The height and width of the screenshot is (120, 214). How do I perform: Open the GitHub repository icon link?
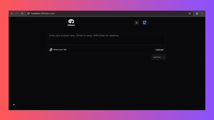pos(144,23)
